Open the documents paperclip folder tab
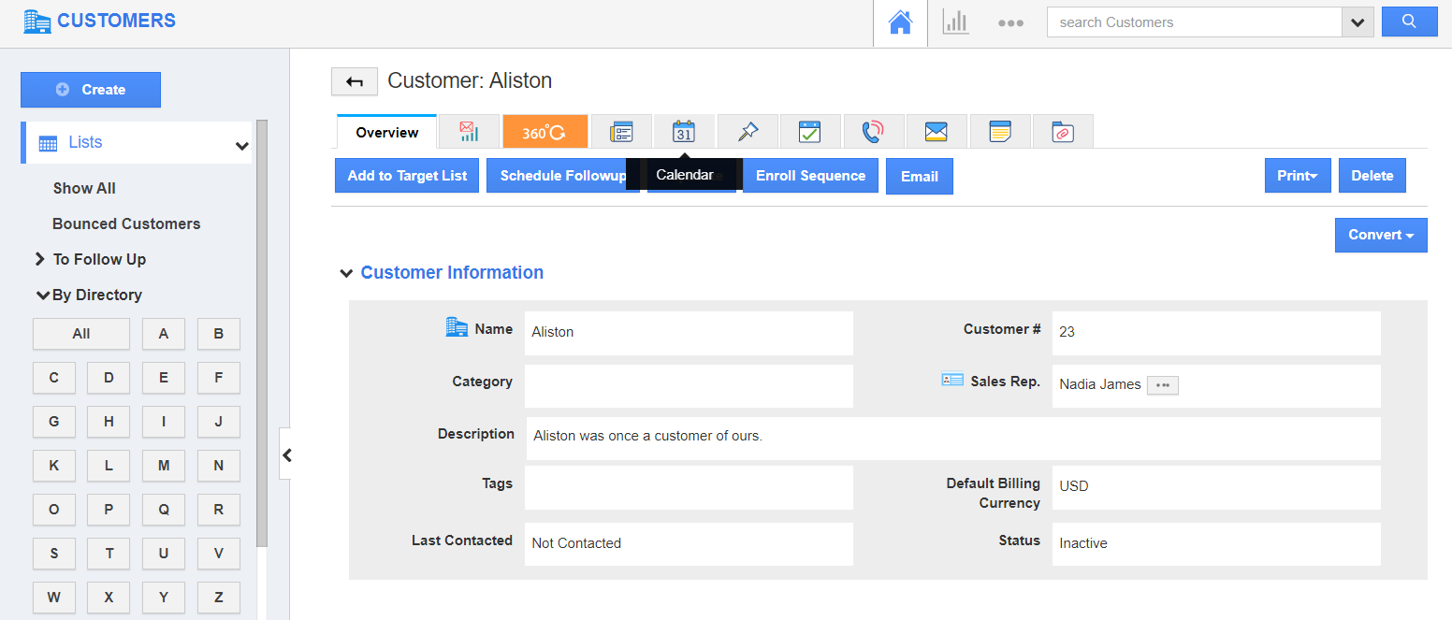Image resolution: width=1452 pixels, height=620 pixels. click(x=1063, y=132)
